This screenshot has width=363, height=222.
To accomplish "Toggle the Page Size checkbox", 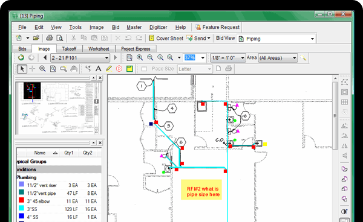I will click(x=144, y=69).
